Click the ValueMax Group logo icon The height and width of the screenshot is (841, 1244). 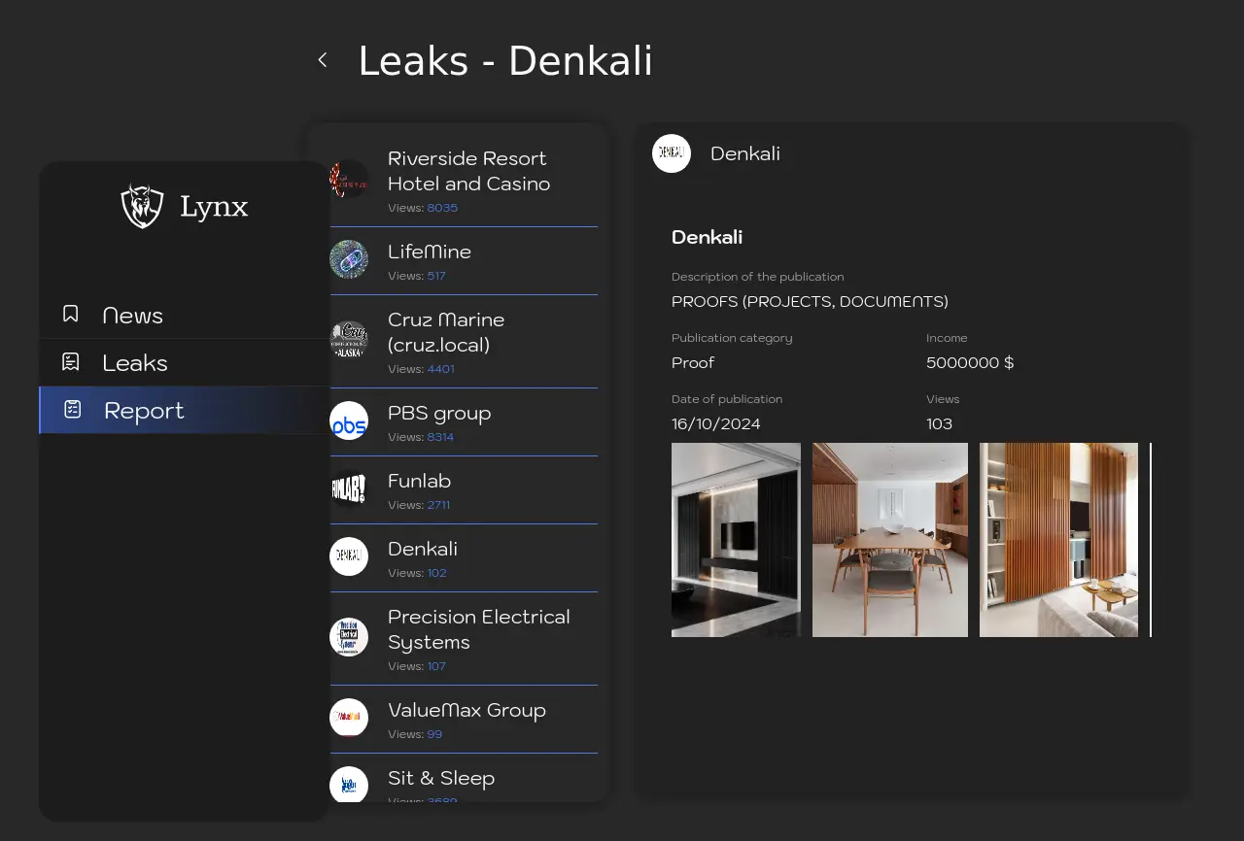click(x=349, y=718)
